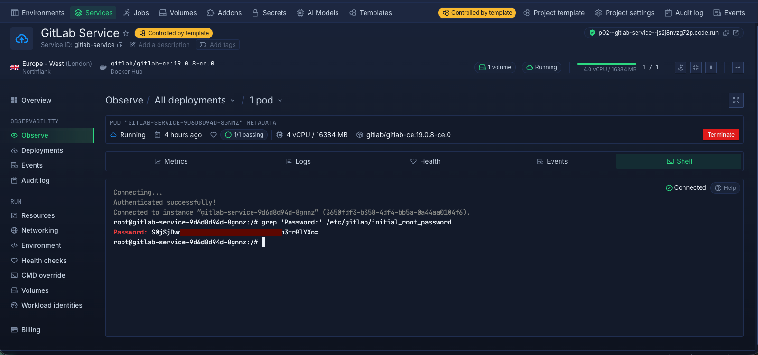
Task: Favorite GitLab Service with the star icon
Action: point(126,33)
